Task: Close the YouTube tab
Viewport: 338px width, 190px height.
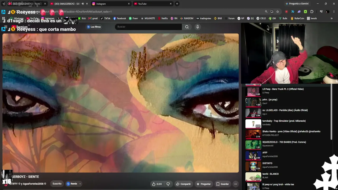Action: coord(171,4)
